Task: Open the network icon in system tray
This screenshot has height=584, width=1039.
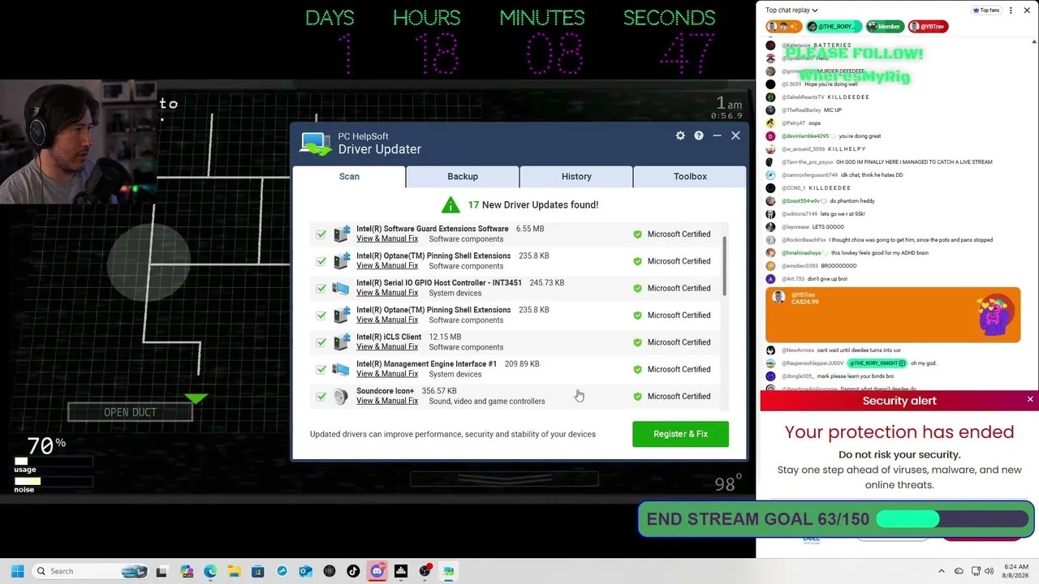Action: (x=976, y=571)
